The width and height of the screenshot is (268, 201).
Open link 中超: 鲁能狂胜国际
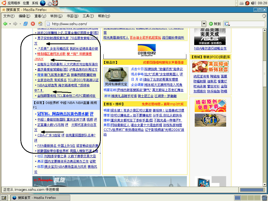(52, 120)
